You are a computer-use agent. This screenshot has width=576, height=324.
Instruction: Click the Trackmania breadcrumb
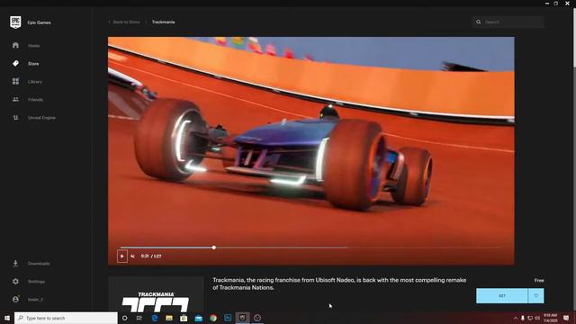tap(163, 22)
